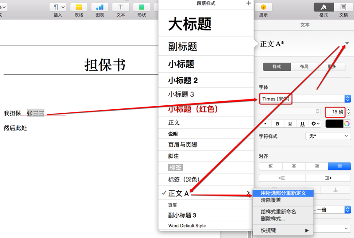Viewport: 354px width, 238px height.
Task: Align text right
Action: click(x=317, y=166)
